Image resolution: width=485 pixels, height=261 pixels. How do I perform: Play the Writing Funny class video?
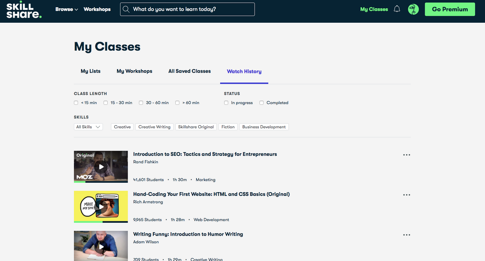[x=101, y=246]
